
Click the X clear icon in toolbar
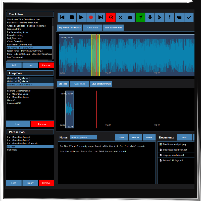click(x=120, y=17)
